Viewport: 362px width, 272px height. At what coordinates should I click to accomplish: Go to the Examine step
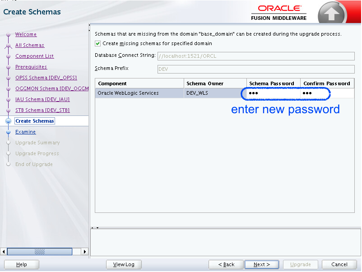pyautogui.click(x=25, y=132)
